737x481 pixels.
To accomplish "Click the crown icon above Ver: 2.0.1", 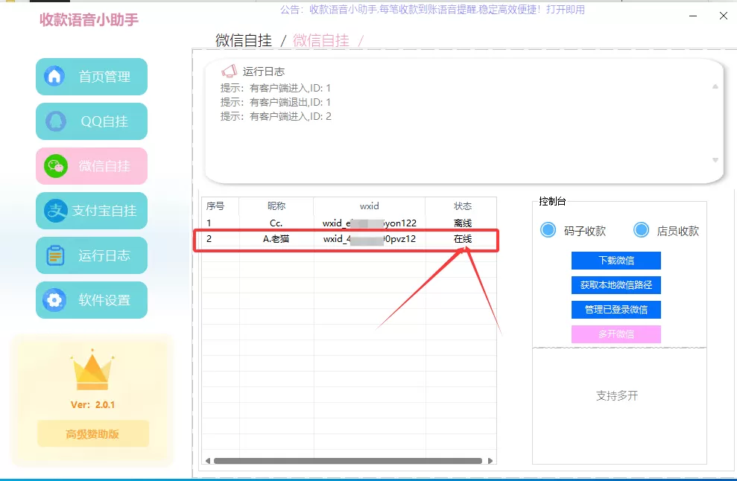I will 91,370.
